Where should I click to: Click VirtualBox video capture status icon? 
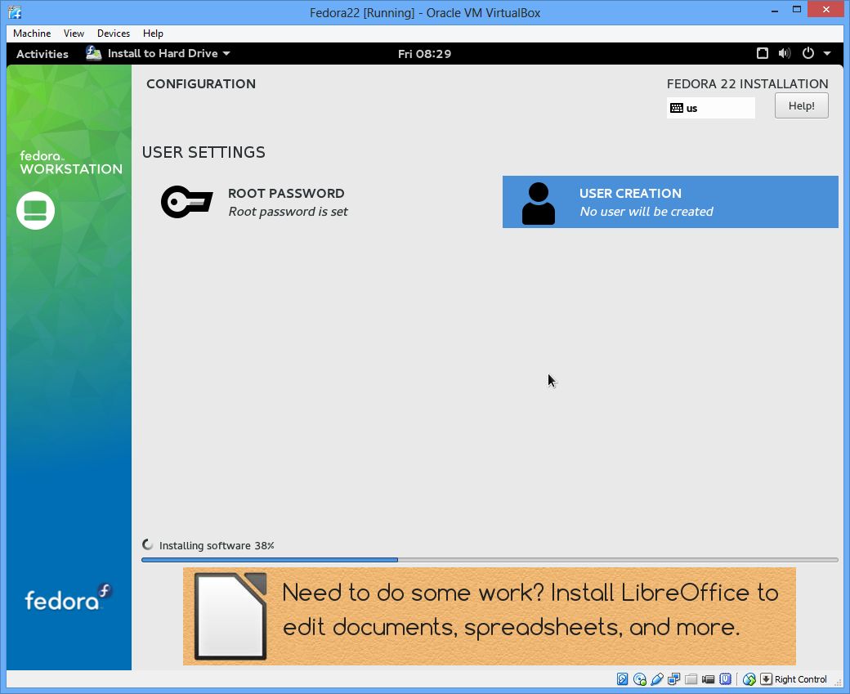point(708,678)
